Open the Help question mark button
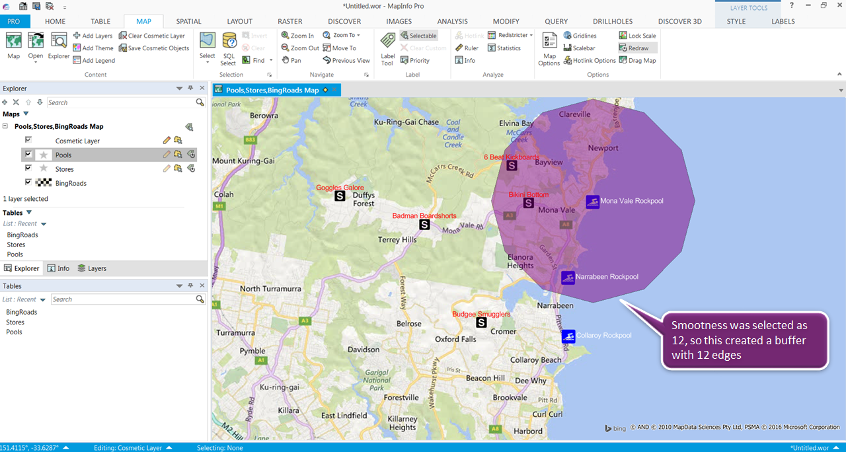Image resolution: width=846 pixels, height=452 pixels. 791,5
